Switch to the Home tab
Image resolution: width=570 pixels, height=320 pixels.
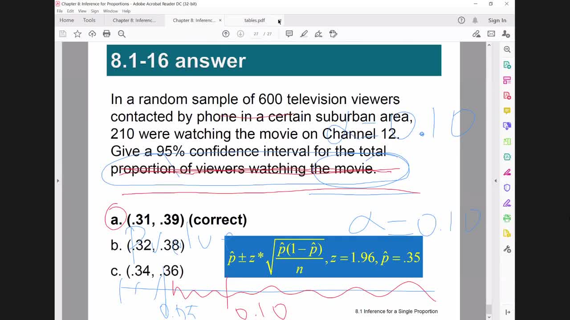pos(67,20)
